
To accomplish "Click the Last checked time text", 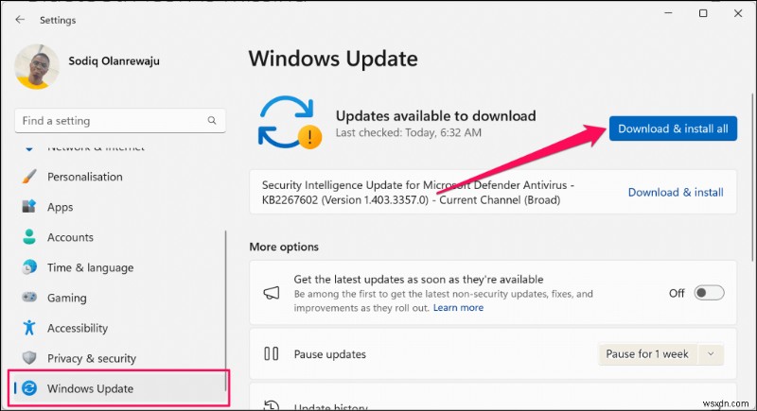I will [409, 132].
